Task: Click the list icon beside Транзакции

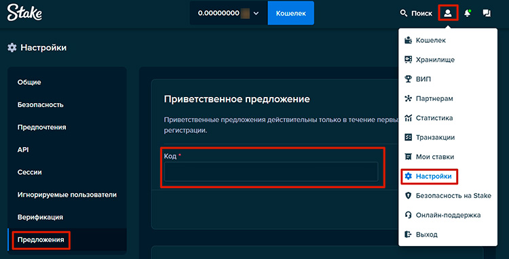Action: (408, 138)
